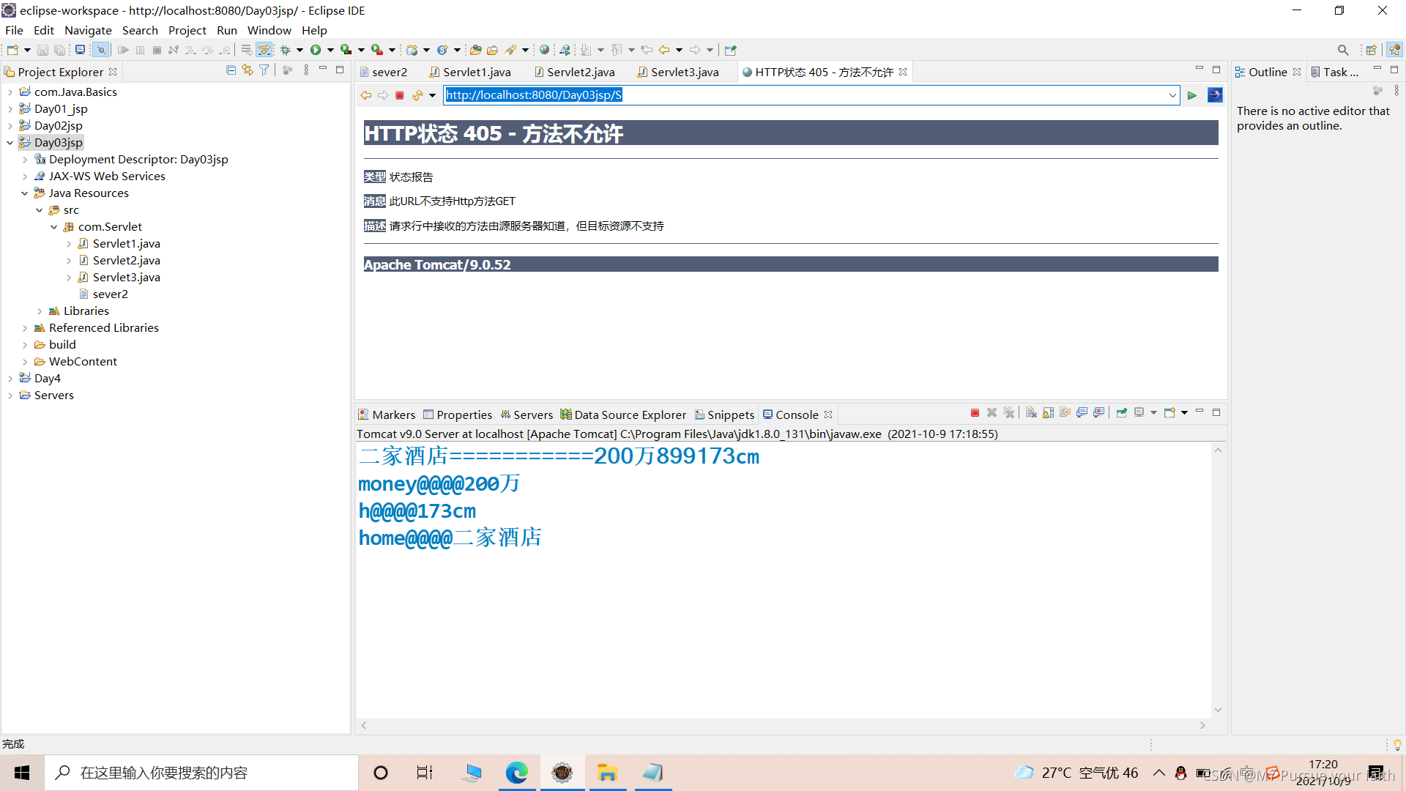Screen dimensions: 1406x791
Task: Terminate the server with red console stop button
Action: (x=975, y=413)
